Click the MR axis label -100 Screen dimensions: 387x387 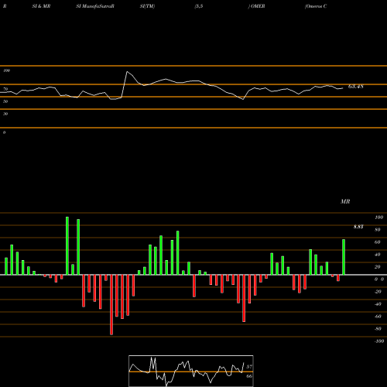click(x=379, y=341)
